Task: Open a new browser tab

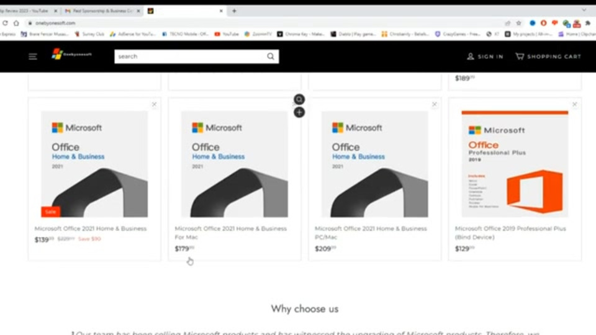Action: click(234, 11)
